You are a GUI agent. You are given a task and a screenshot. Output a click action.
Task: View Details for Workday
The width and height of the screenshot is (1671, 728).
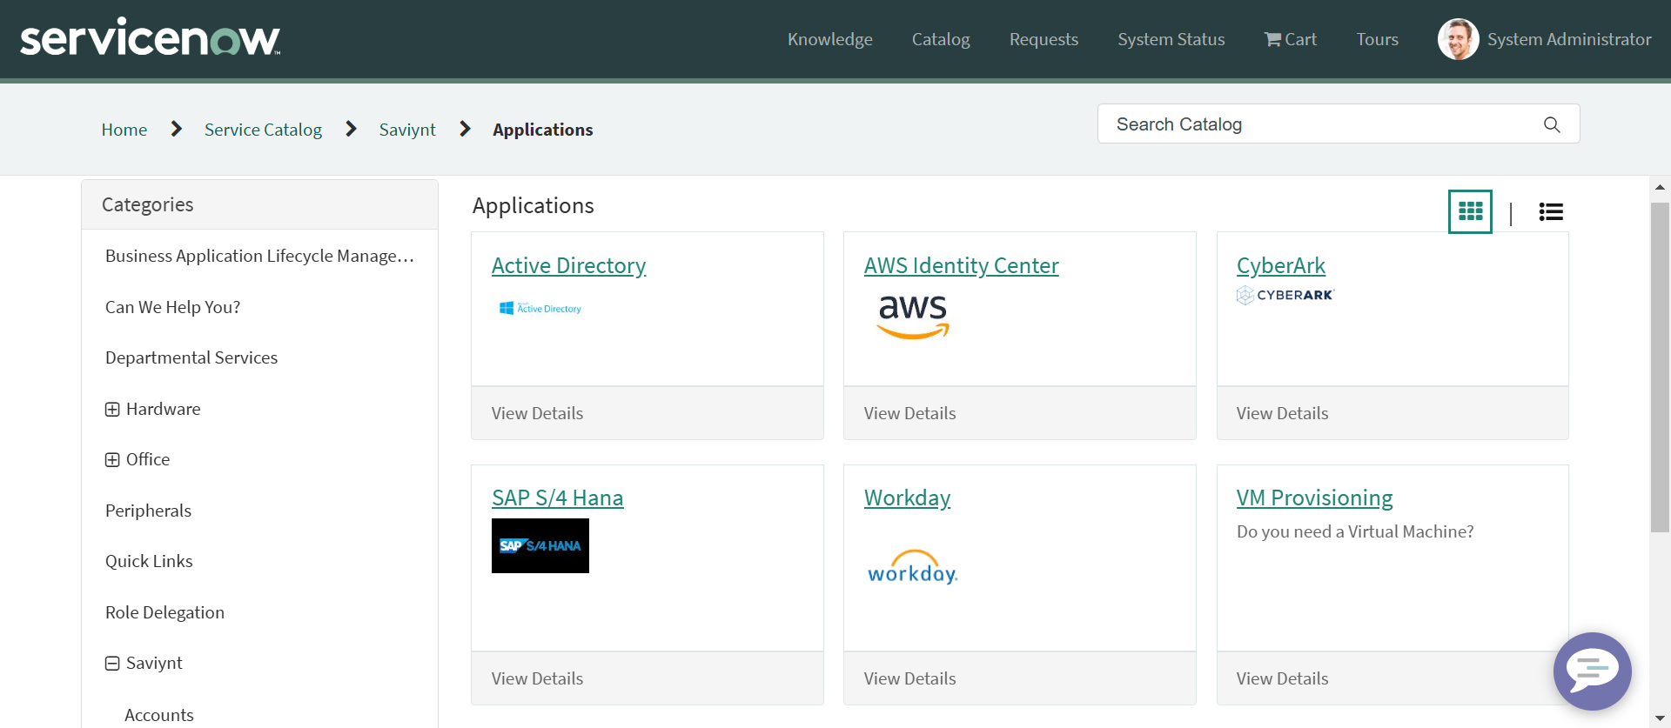[x=909, y=678]
